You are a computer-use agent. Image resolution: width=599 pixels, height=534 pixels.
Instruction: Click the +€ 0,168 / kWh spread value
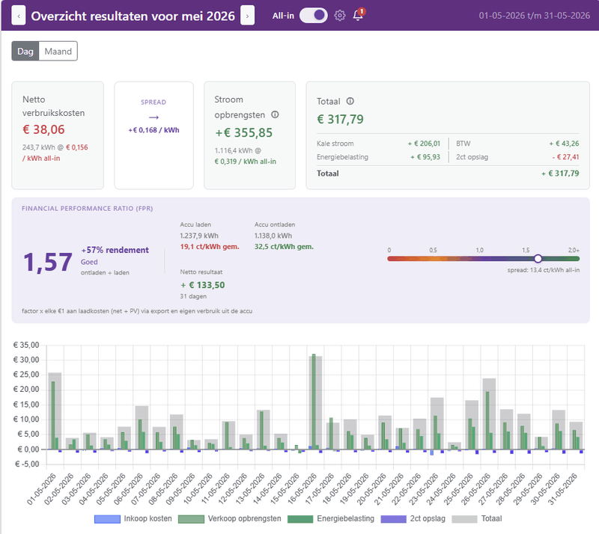[x=153, y=130]
